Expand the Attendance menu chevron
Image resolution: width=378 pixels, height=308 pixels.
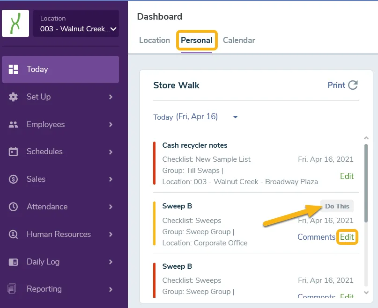(111, 207)
